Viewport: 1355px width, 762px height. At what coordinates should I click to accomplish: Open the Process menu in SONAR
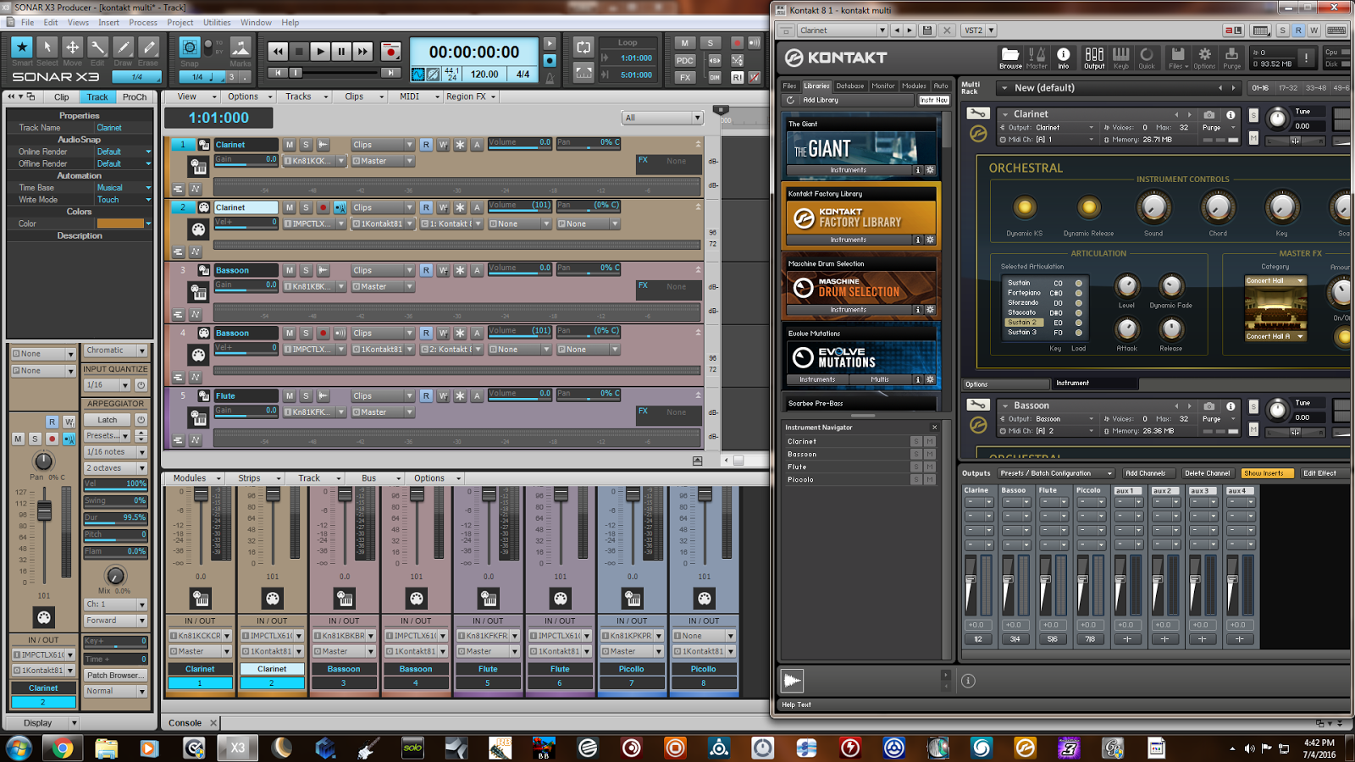click(x=143, y=23)
